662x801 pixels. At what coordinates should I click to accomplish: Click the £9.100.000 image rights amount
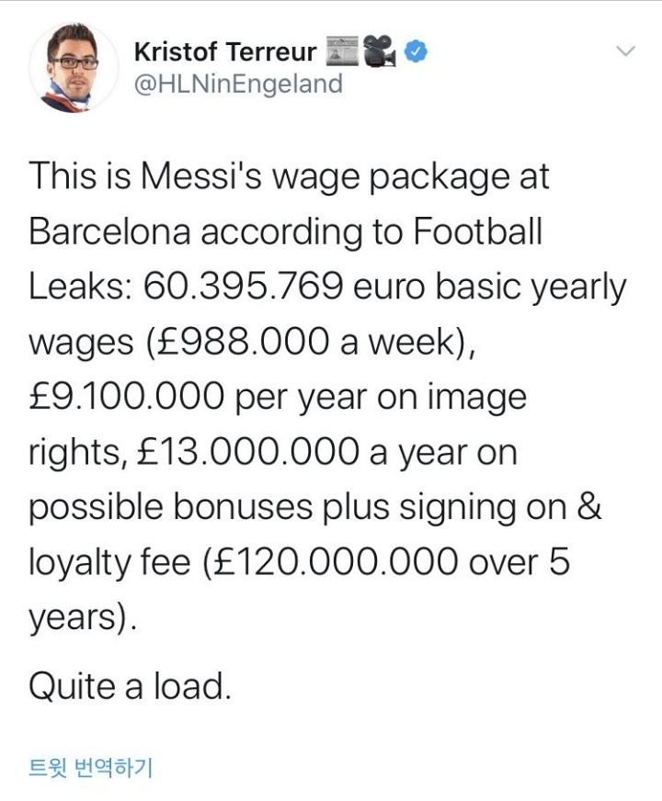coord(126,397)
